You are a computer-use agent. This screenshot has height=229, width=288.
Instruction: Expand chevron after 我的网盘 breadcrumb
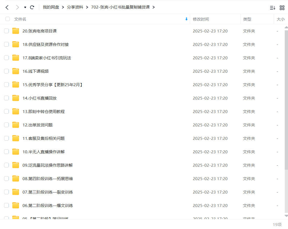[x=63, y=7]
